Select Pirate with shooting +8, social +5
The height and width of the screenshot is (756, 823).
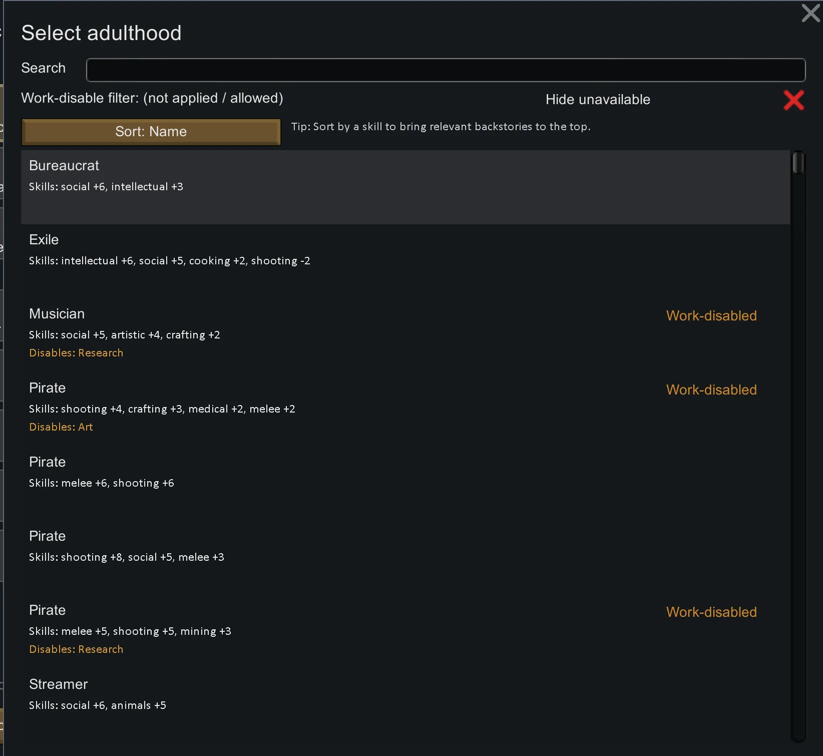pyautogui.click(x=47, y=536)
